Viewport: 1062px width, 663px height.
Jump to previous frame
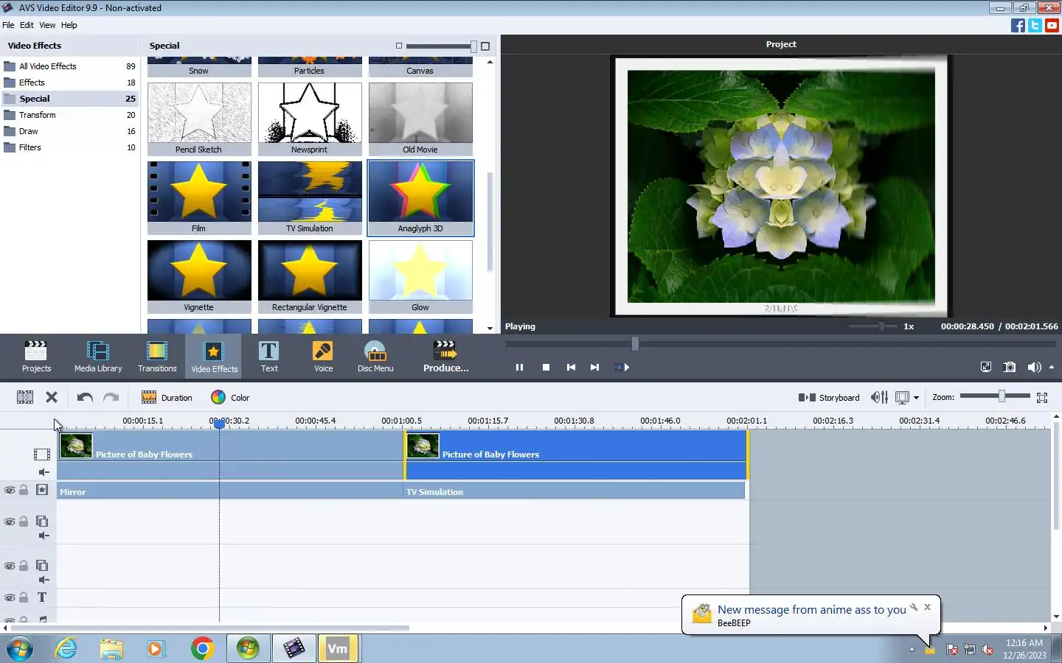point(571,367)
